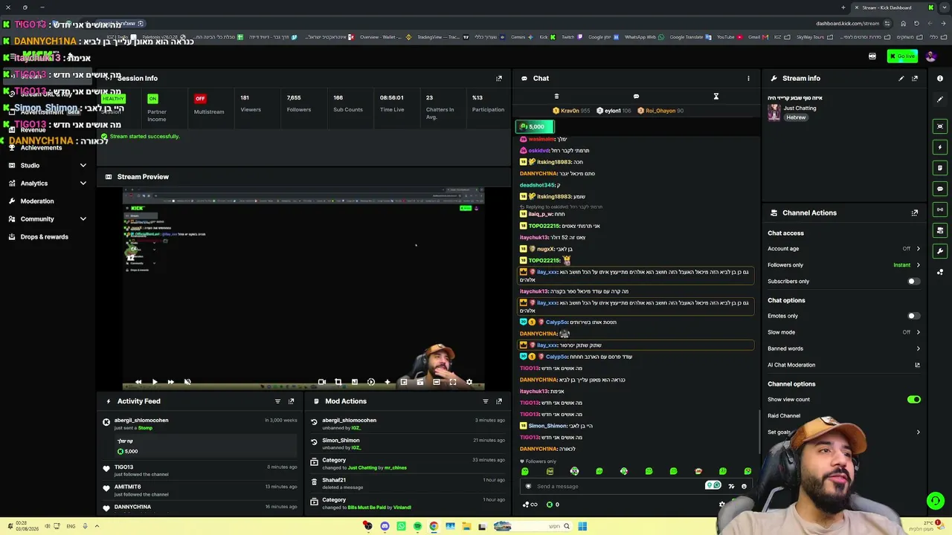952x535 pixels.
Task: Open the Just Chatting category thumbnail
Action: coord(774,111)
